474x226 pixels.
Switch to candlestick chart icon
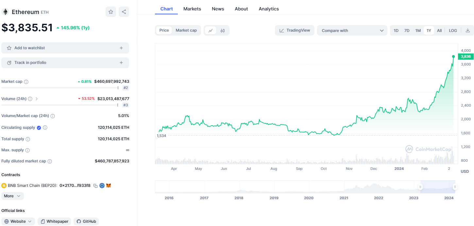click(x=223, y=31)
